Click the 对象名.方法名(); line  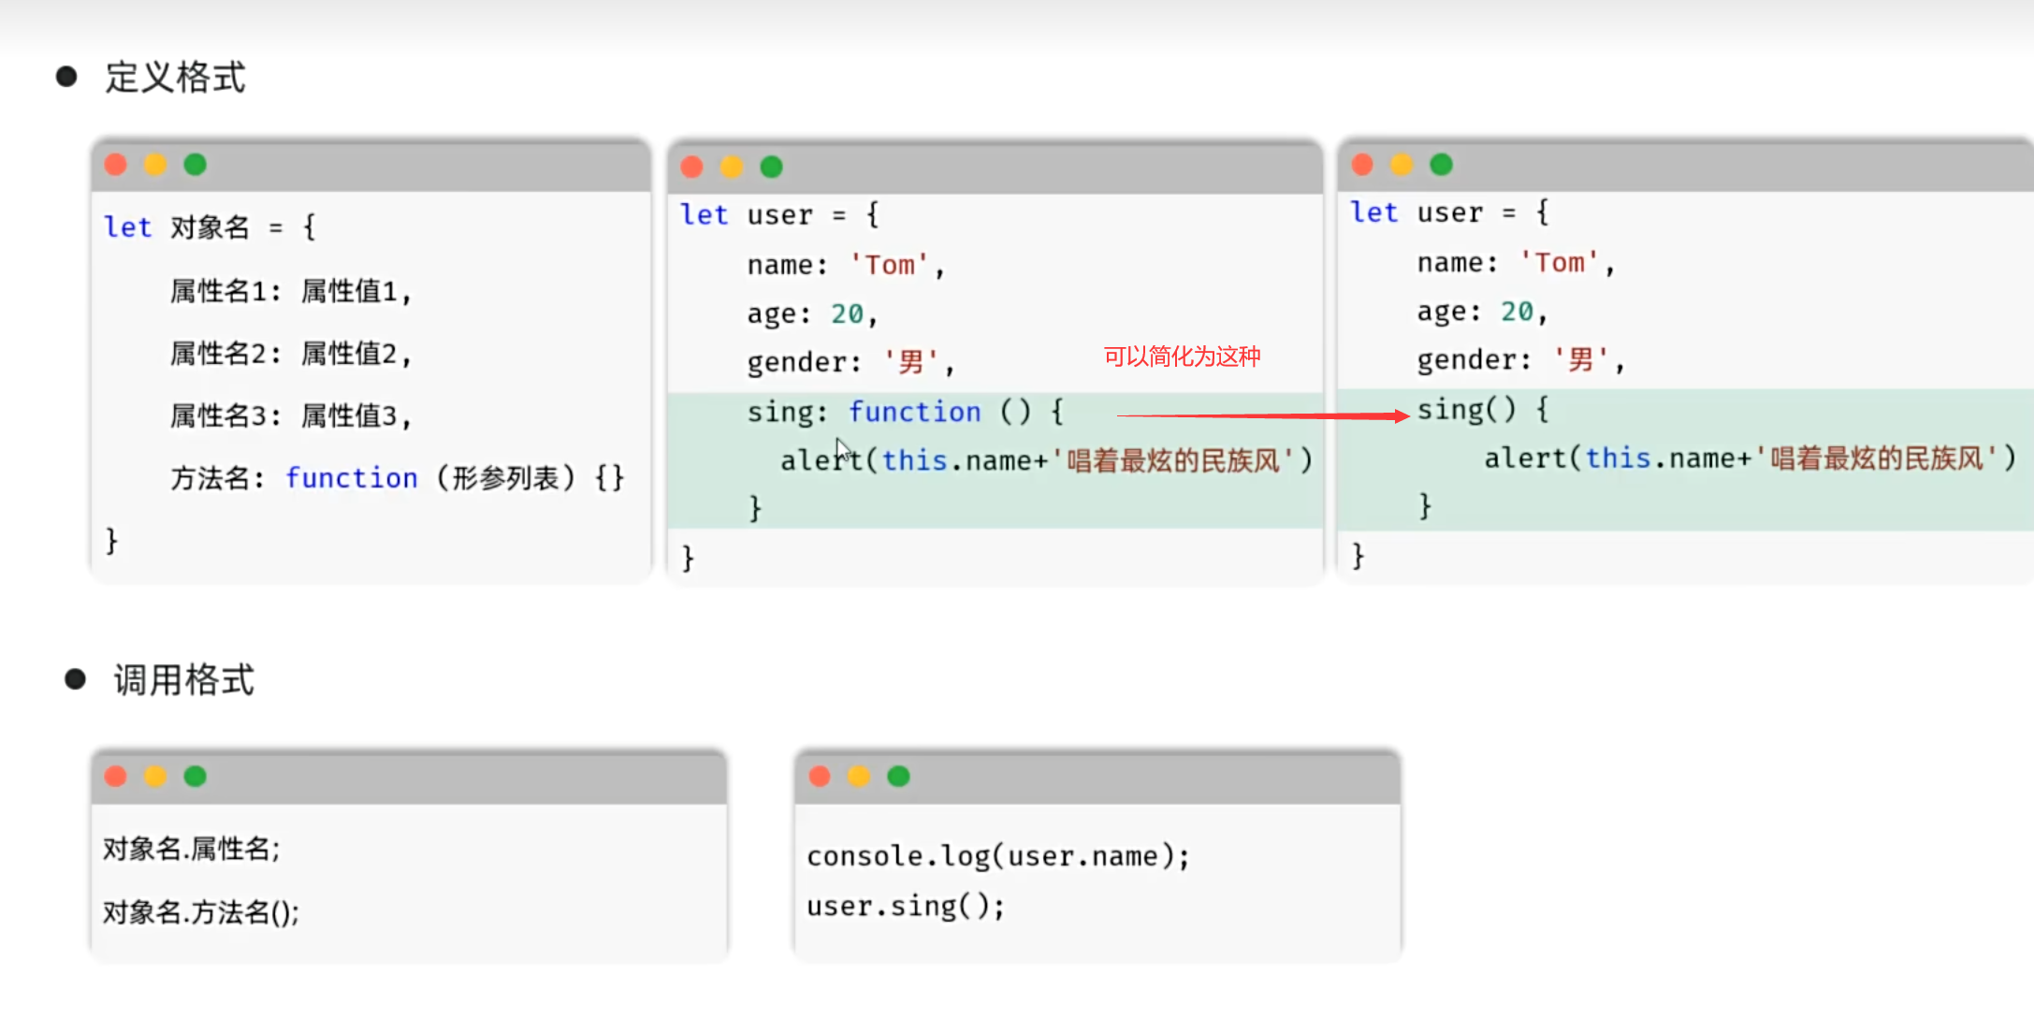[x=201, y=911]
